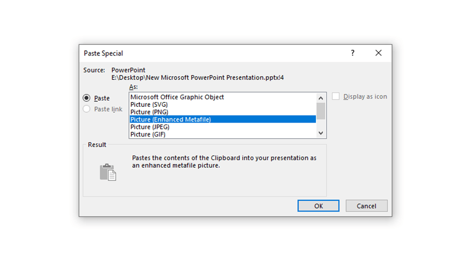Click the clipboard paste result icon
The image size is (467, 272).
tap(108, 172)
